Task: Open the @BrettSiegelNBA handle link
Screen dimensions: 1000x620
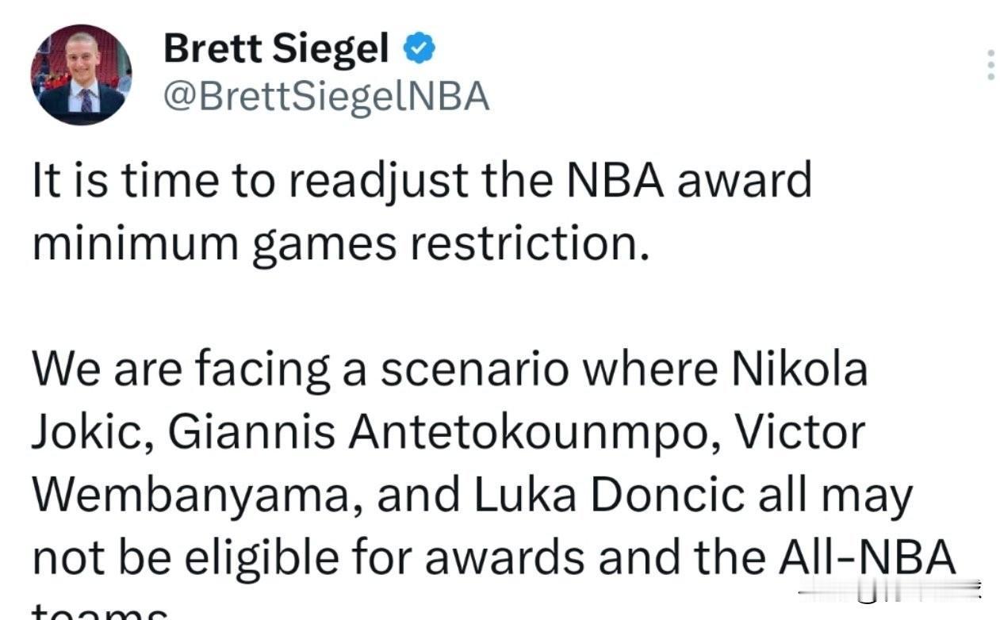Action: click(x=326, y=97)
